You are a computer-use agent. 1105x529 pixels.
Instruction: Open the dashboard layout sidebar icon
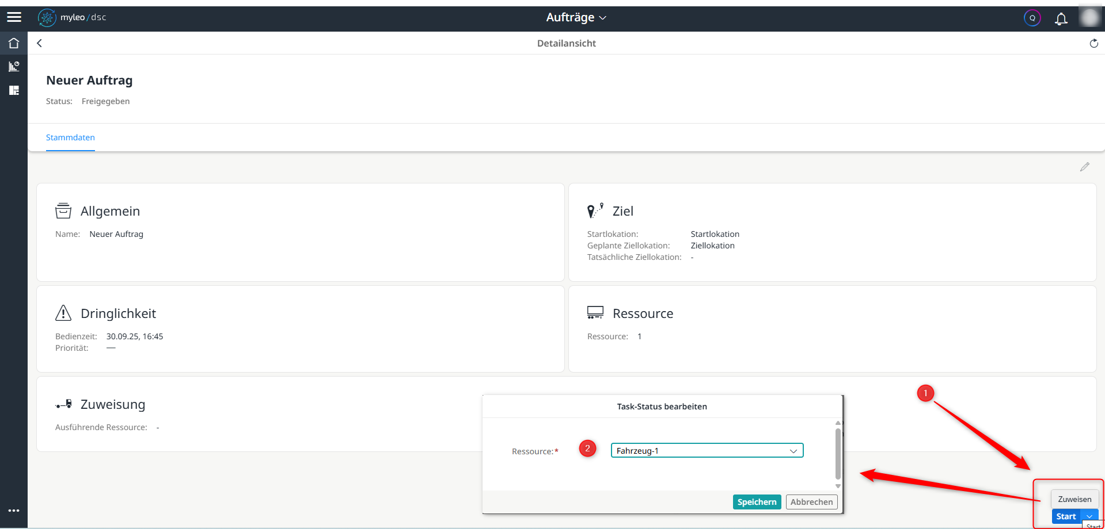tap(14, 90)
